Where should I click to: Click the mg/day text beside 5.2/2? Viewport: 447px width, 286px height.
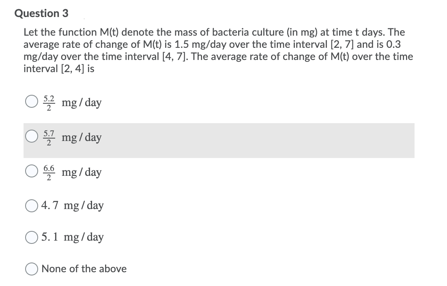tap(81, 102)
